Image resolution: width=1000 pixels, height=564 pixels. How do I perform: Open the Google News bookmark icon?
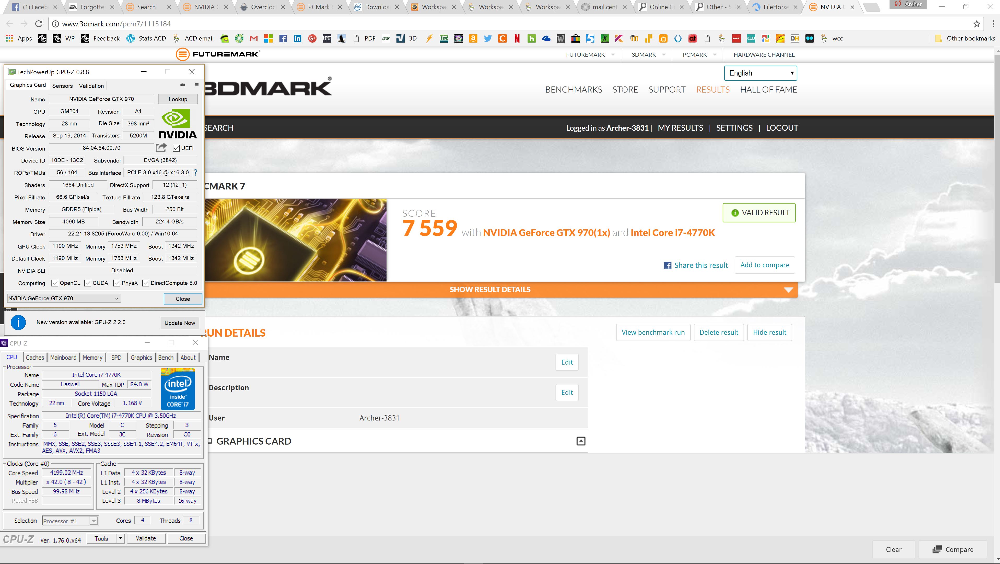[x=765, y=38]
